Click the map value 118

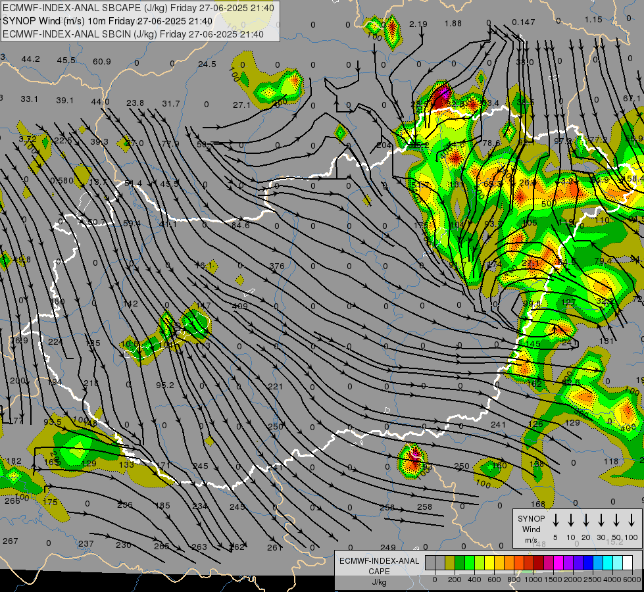(x=610, y=462)
